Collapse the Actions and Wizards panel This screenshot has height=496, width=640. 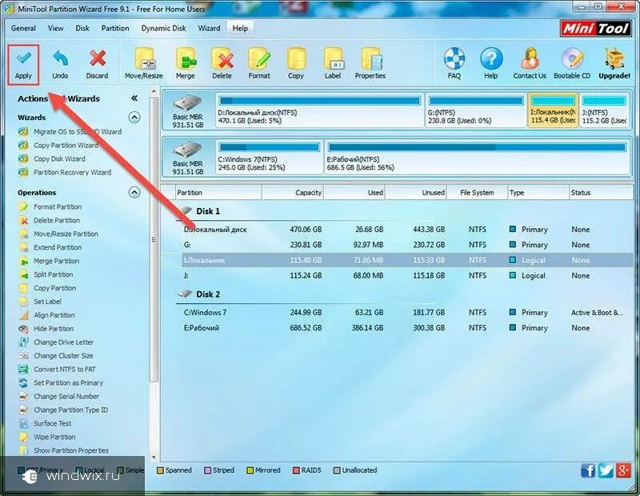coord(134,98)
